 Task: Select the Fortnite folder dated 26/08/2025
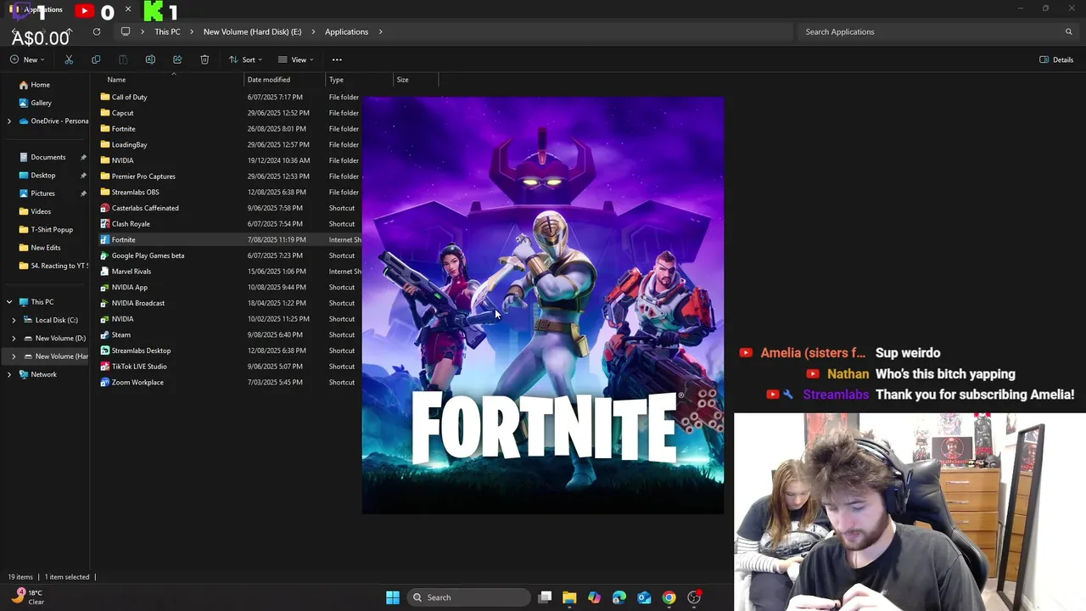(x=123, y=129)
